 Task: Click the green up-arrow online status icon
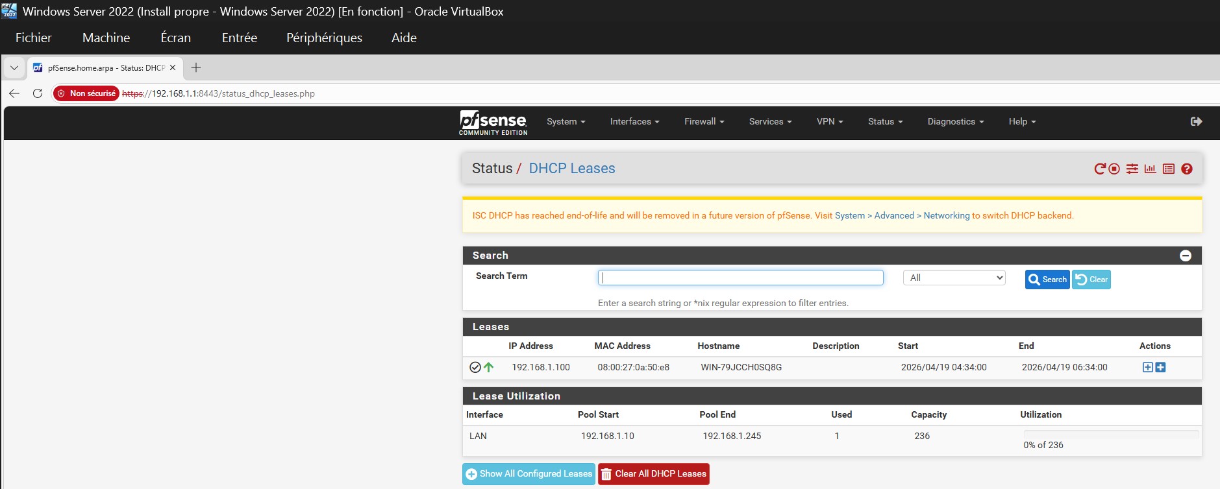(x=489, y=367)
